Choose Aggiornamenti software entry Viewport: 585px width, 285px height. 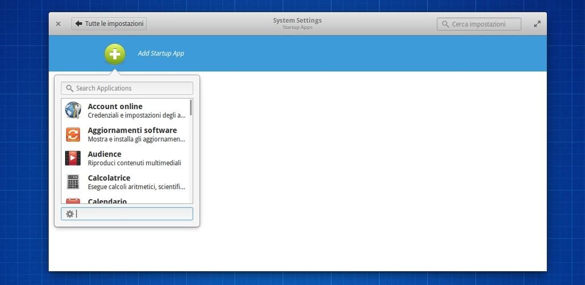(x=125, y=134)
